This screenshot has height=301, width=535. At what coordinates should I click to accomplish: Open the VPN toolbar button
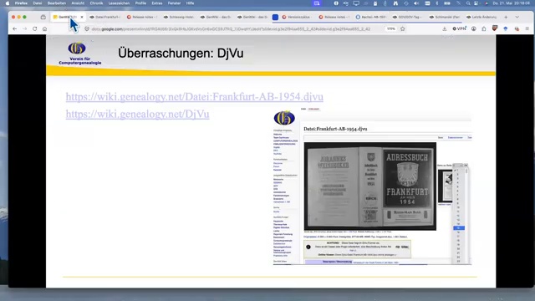click(459, 29)
